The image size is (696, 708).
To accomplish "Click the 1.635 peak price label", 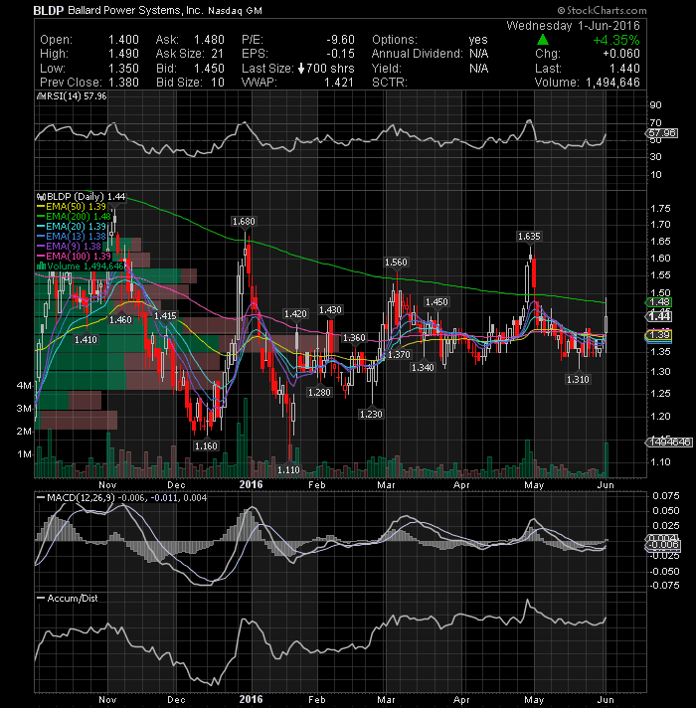I will 529,237.
